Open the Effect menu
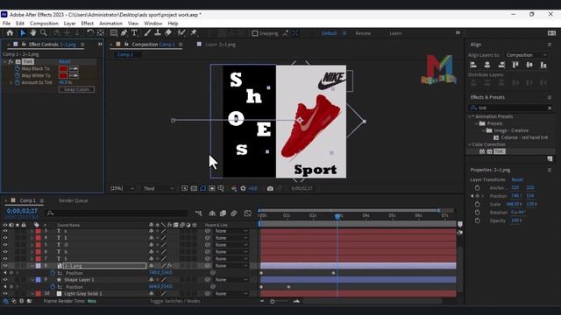Image resolution: width=561 pixels, height=315 pixels. tap(87, 24)
